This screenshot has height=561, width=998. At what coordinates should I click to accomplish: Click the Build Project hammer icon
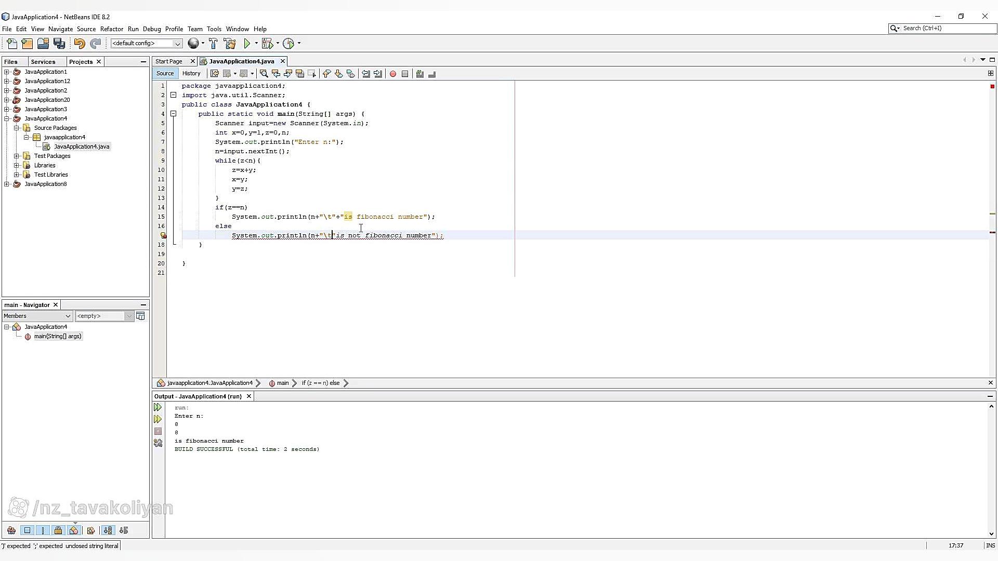point(213,44)
